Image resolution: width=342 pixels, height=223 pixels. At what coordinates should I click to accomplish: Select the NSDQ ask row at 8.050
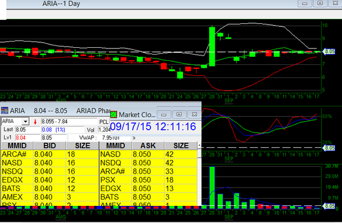(x=148, y=163)
